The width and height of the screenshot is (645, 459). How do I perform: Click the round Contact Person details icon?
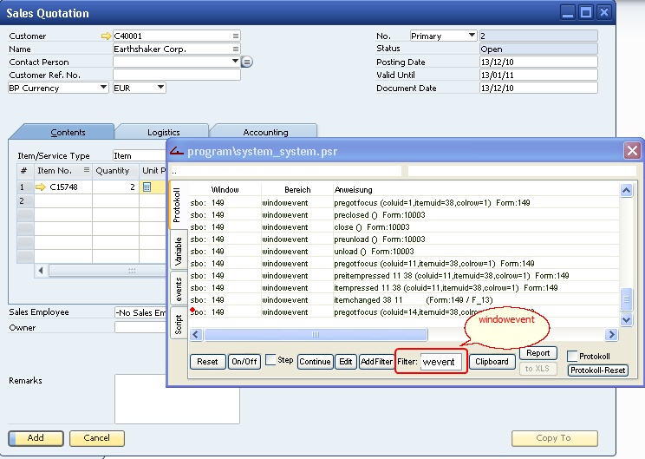[247, 62]
